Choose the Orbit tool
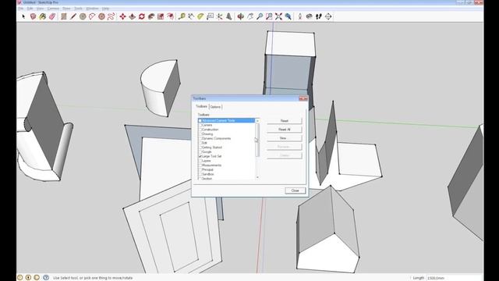The width and height of the screenshot is (499, 281). click(x=241, y=16)
